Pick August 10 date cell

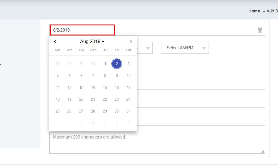[129, 76]
